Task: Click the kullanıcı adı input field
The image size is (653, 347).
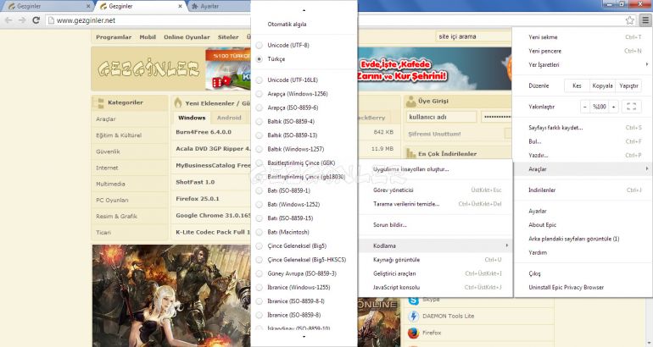Action: click(x=441, y=117)
